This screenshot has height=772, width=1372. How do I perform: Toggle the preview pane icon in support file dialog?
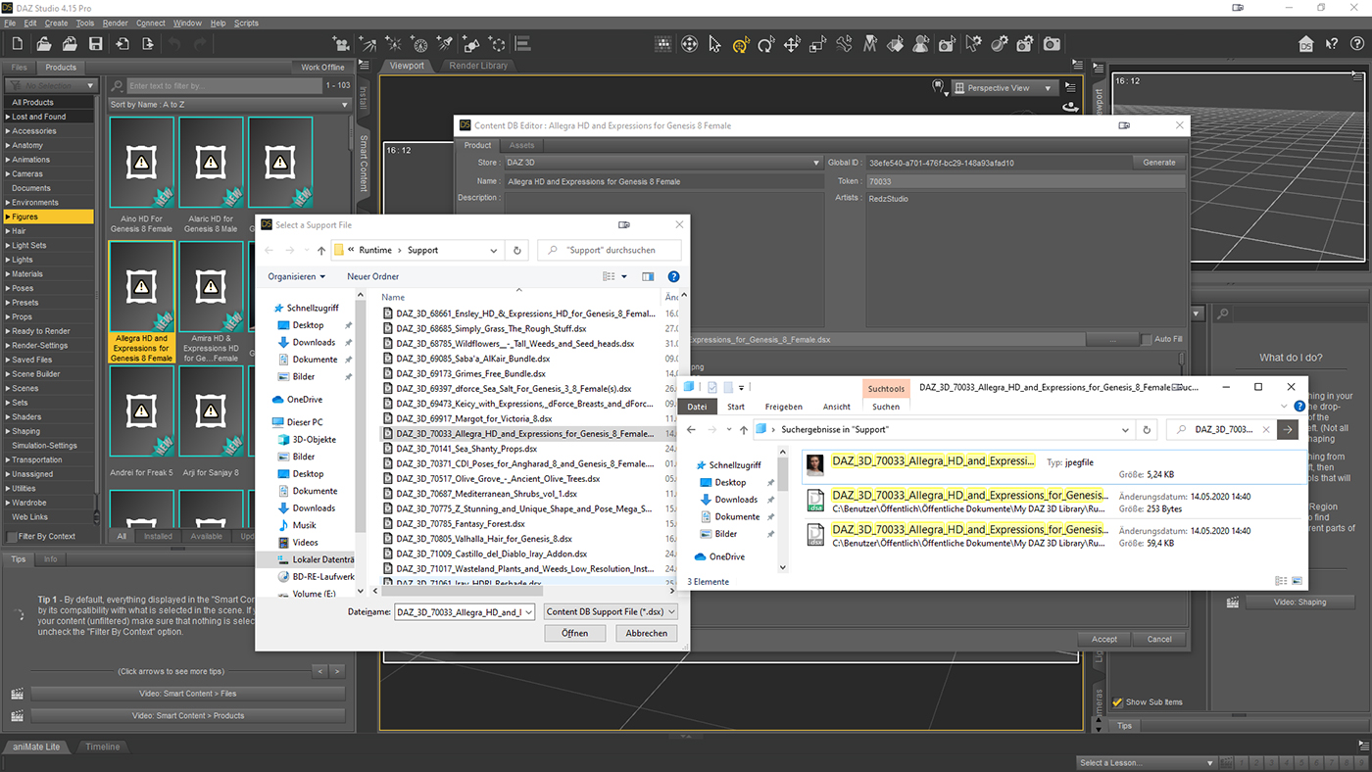pyautogui.click(x=648, y=276)
